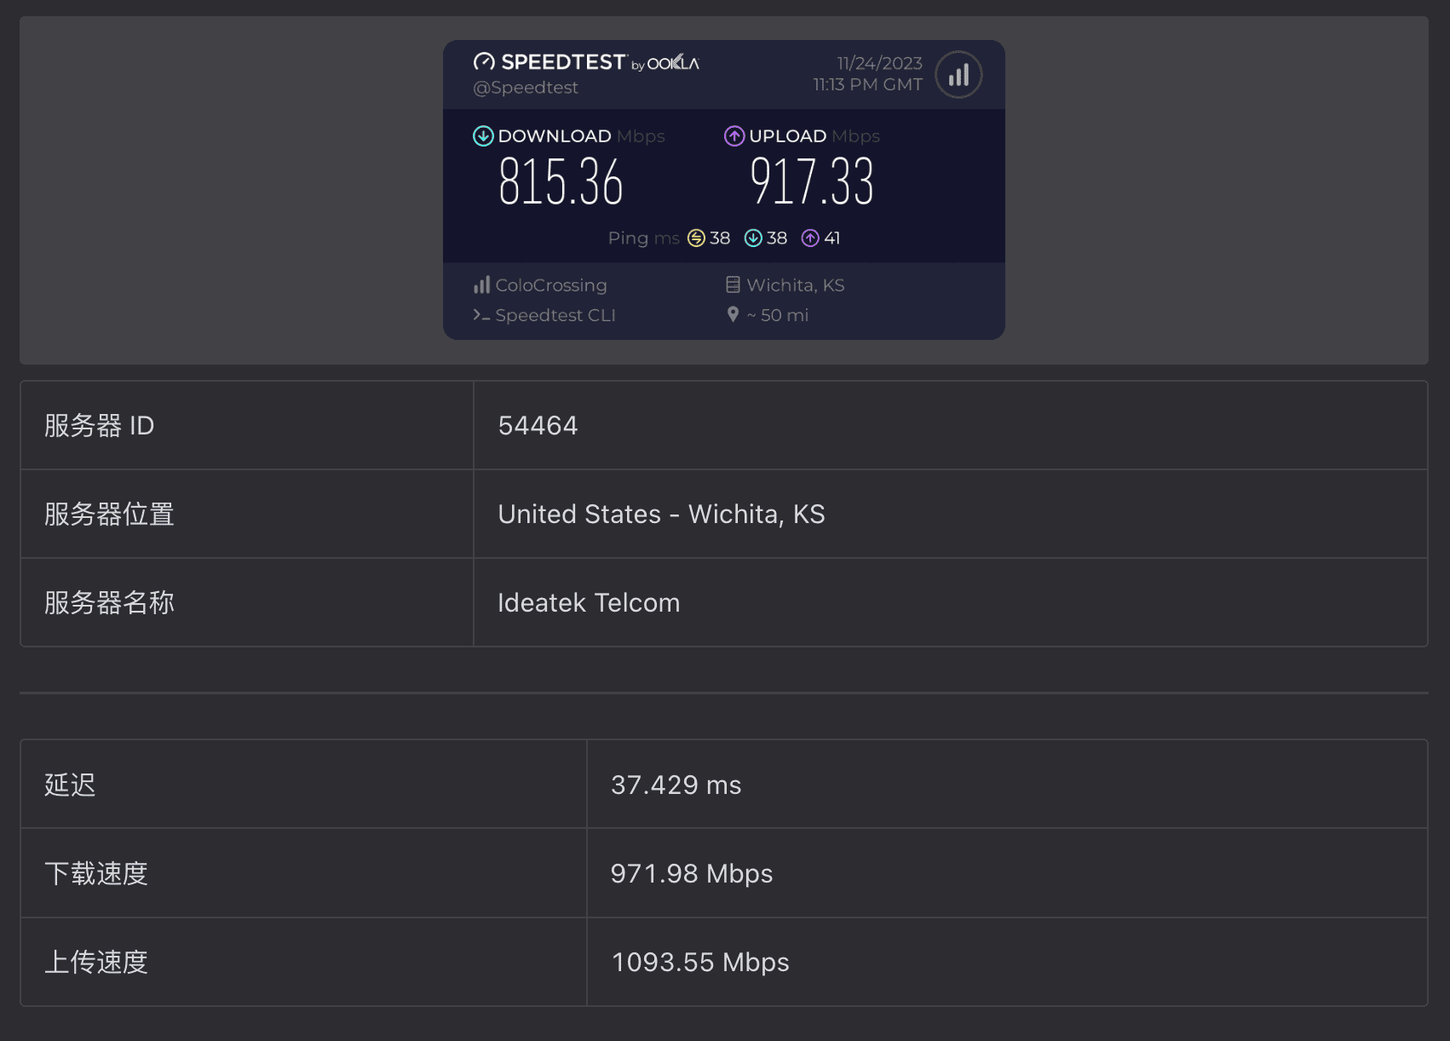Screen dimensions: 1450x1041
Task: Click the Speedtest CLI terminal icon
Action: click(481, 315)
